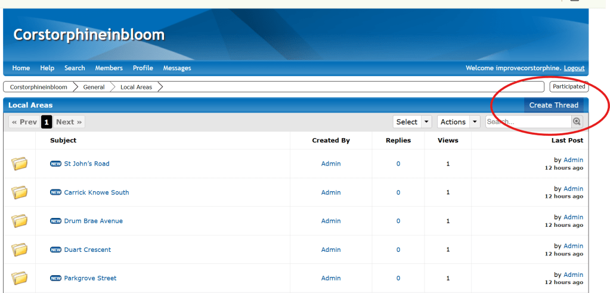This screenshot has width=610, height=293.
Task: Open the Parkgrove Street folder icon
Action: click(x=20, y=278)
